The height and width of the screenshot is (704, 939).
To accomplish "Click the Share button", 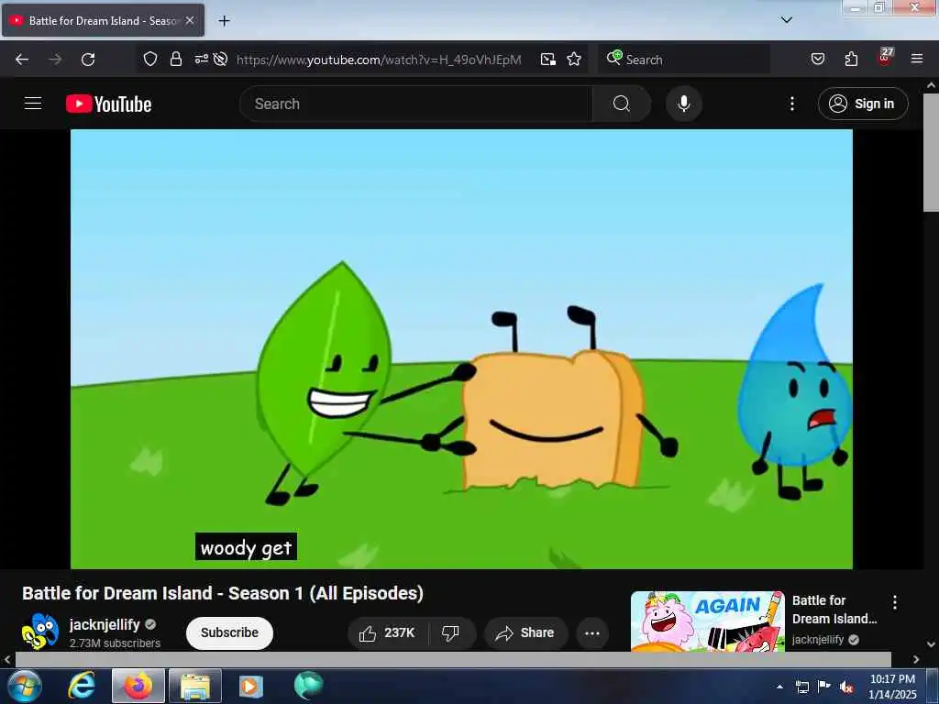I will point(525,632).
